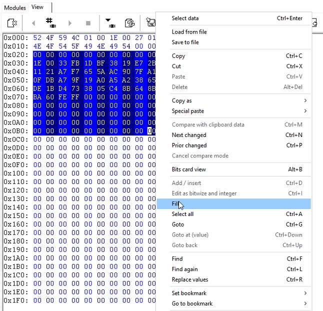Screen dimensions: 323x311
Task: Click the 0x100: address label
Action: point(15,173)
